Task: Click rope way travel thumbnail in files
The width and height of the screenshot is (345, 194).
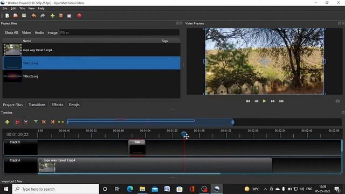Action: [x=12, y=50]
